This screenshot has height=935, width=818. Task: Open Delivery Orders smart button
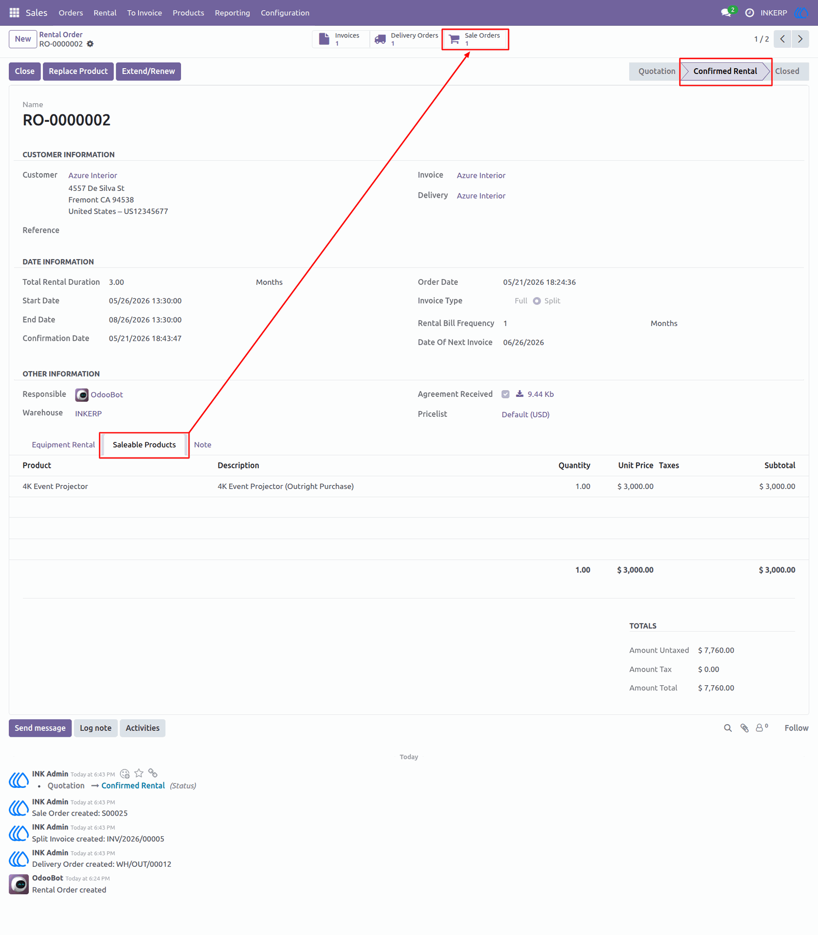point(406,39)
